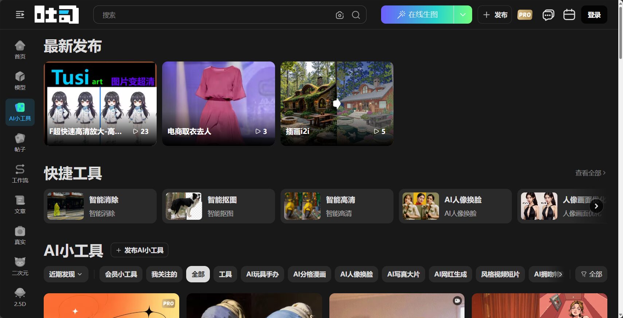Open the 电商取衣去人 thumbnail

(219, 104)
